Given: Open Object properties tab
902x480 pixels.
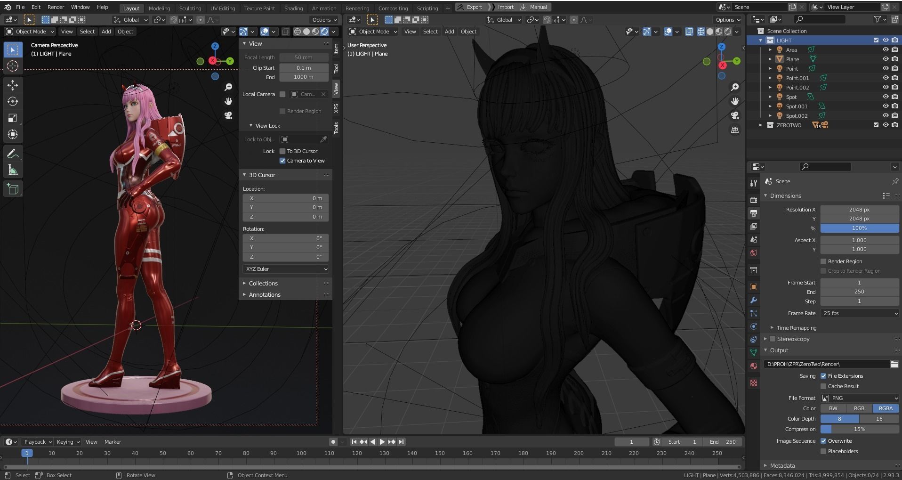Looking at the screenshot, I should pos(754,287).
